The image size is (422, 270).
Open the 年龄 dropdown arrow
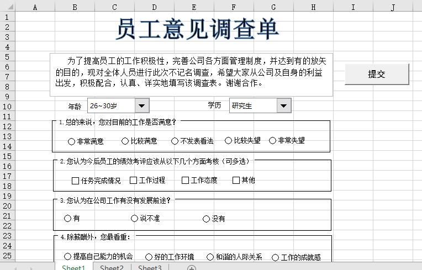tap(142, 105)
